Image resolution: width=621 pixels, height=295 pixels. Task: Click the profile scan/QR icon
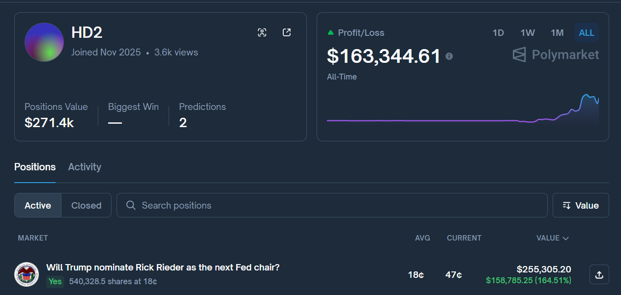[262, 32]
